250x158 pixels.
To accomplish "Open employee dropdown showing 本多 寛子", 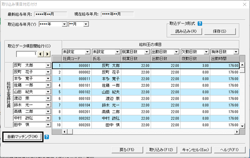I will 48,79.
